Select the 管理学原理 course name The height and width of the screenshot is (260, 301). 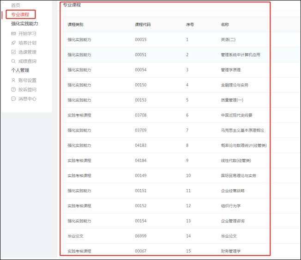(x=231, y=70)
